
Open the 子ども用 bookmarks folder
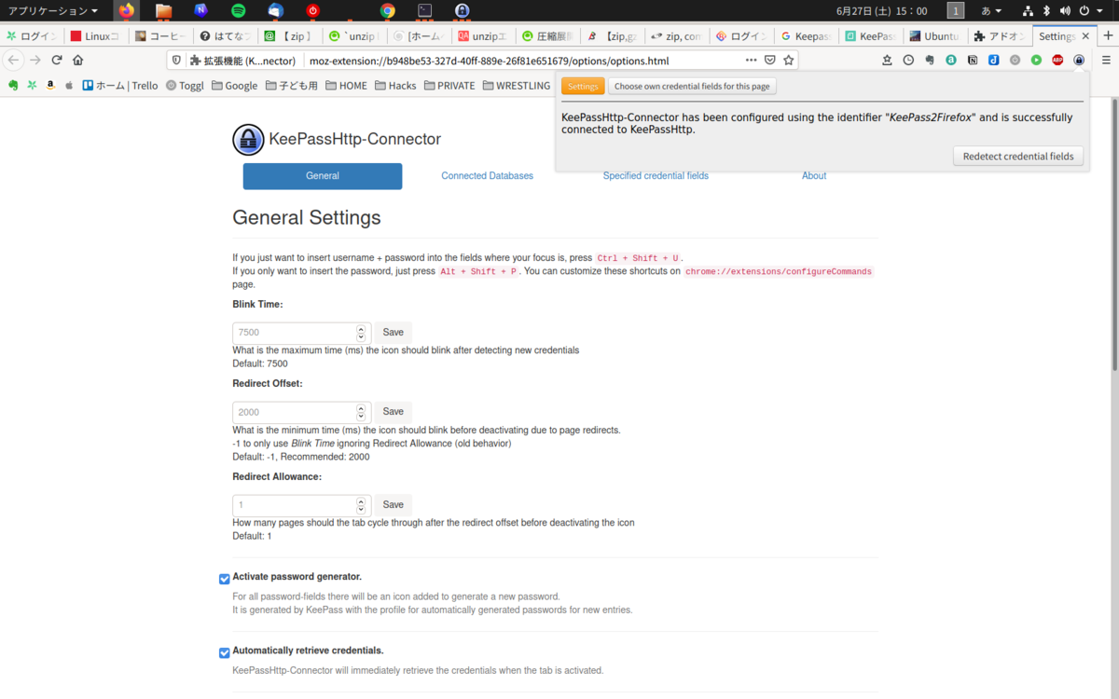(292, 85)
